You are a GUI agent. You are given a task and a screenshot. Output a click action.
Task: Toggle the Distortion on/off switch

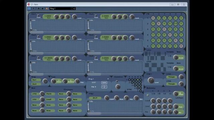click(x=117, y=81)
